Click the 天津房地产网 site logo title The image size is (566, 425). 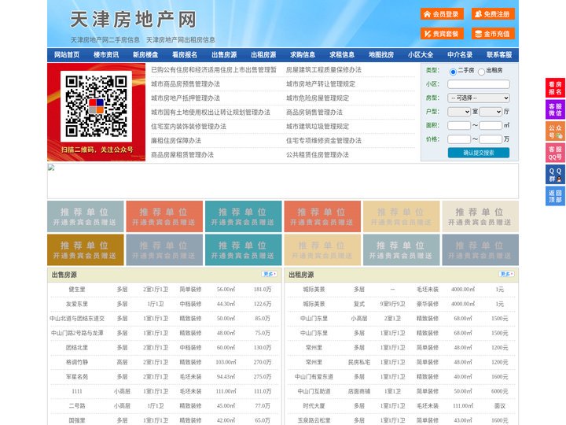click(133, 20)
